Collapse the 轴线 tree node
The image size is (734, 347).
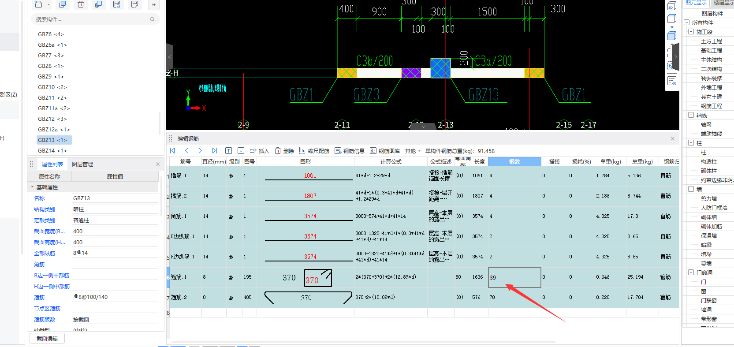click(691, 115)
